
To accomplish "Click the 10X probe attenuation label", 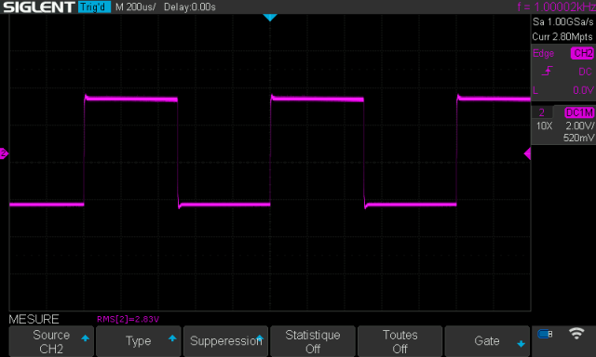I will click(544, 126).
